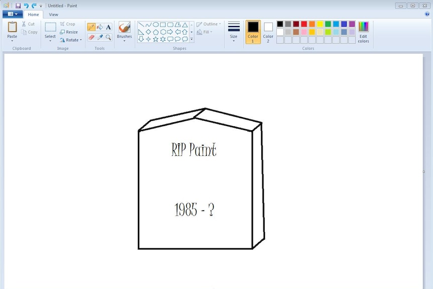Click the 'RIP Paint' text on the canvas
Screen dimensions: 433x289
point(194,149)
